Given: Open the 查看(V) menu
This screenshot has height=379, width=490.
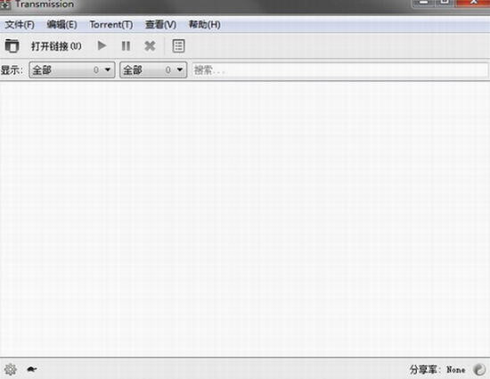Looking at the screenshot, I should 160,24.
